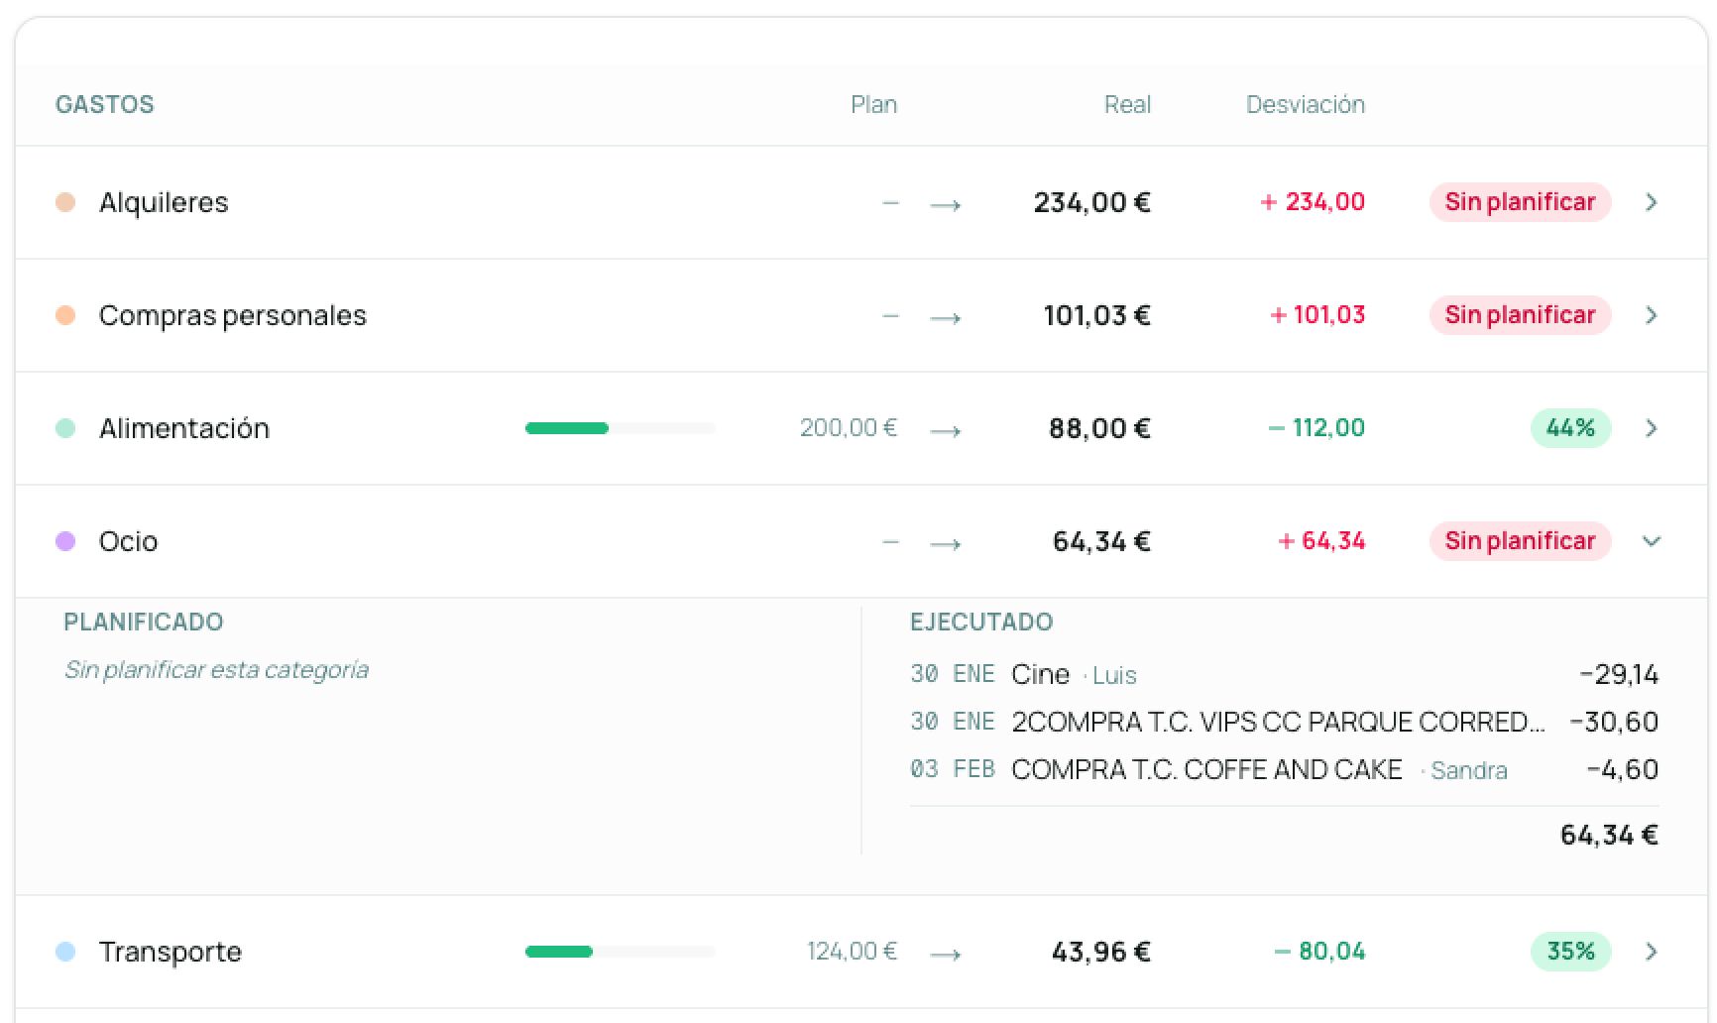Click the Desviación column header
The width and height of the screenshot is (1717, 1023).
click(1305, 105)
